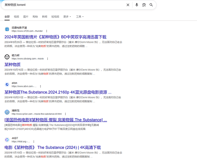The height and width of the screenshot is (162, 197).
Task: Click the 迅雷电影天堂 site favicon
Action: tap(7, 29)
